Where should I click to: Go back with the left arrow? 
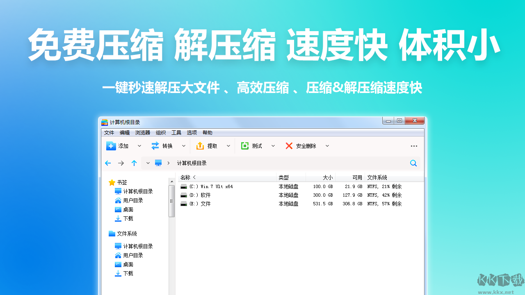(108, 163)
